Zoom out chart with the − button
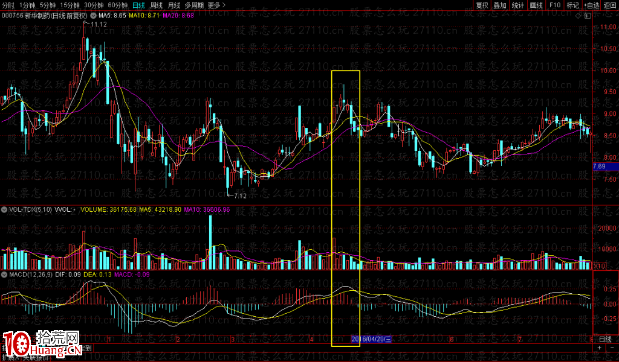Viewport: 619px width, 362px height. pyautogui.click(x=612, y=348)
